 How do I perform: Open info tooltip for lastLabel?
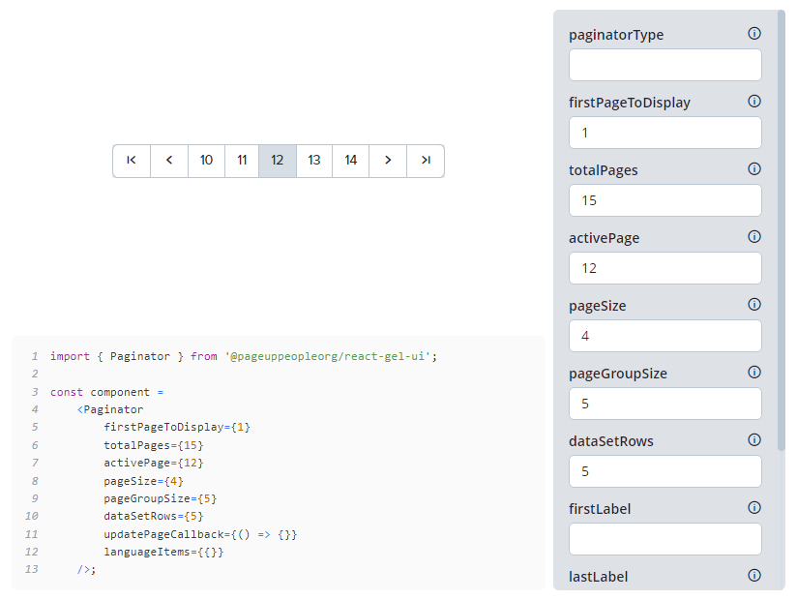(753, 575)
